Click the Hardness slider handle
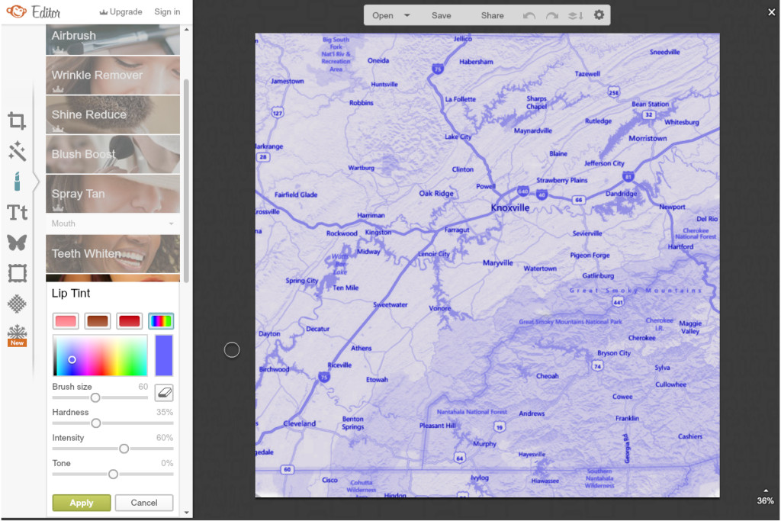This screenshot has height=521, width=781. coord(95,423)
